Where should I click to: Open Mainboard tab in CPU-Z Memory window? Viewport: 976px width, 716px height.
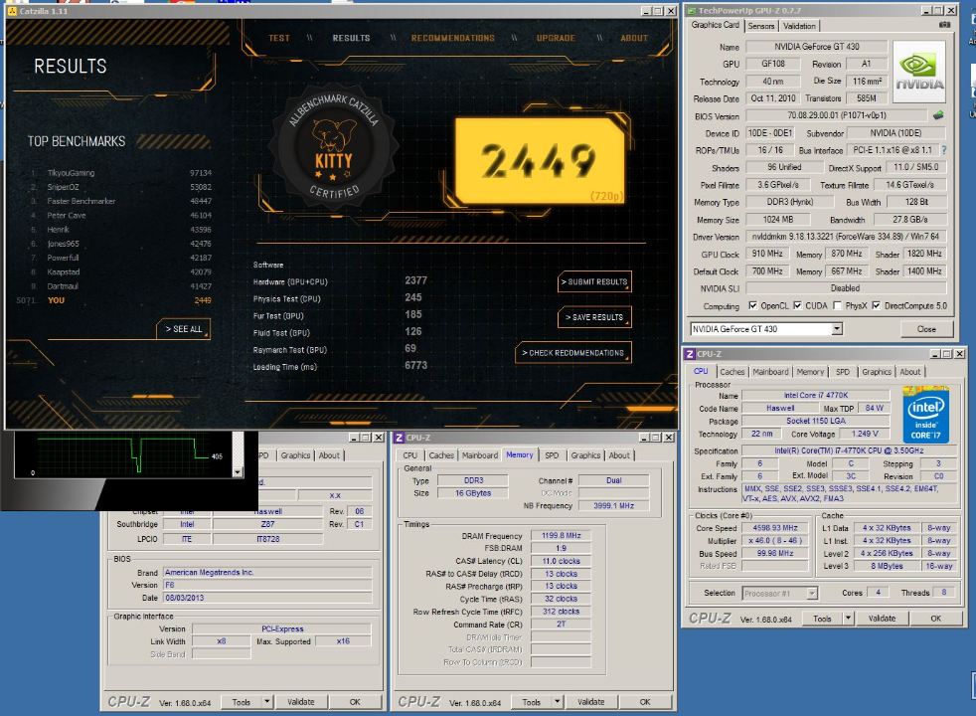tap(479, 455)
